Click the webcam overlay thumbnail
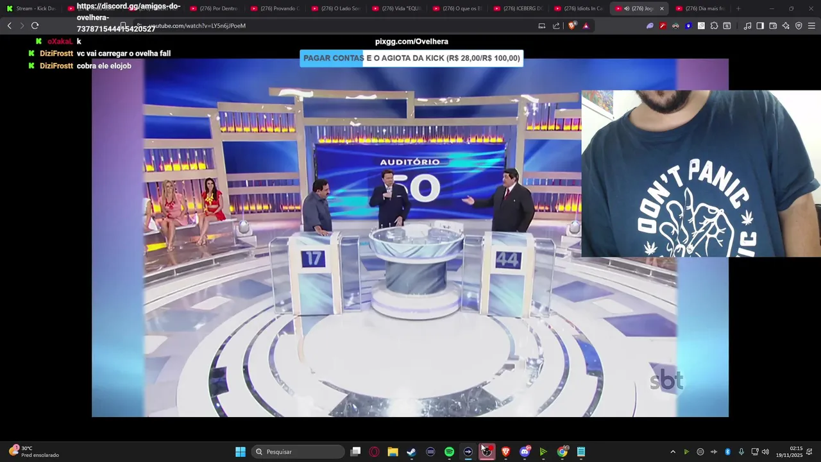The image size is (821, 462). (x=701, y=173)
